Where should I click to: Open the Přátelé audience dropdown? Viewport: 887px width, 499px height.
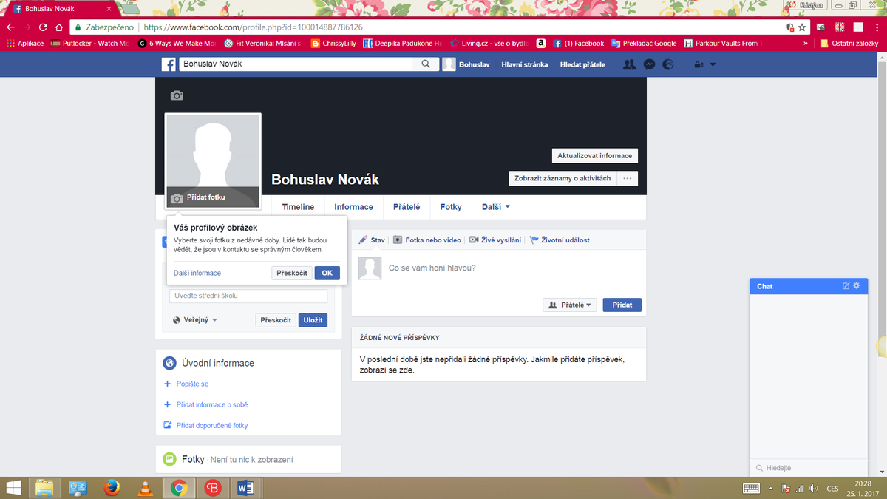570,305
